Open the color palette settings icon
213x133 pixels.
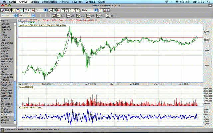tap(101, 10)
